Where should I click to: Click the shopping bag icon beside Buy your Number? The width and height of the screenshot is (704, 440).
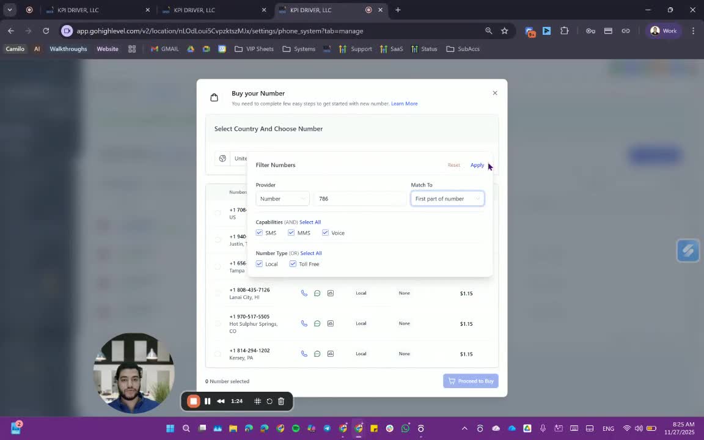pos(214,97)
